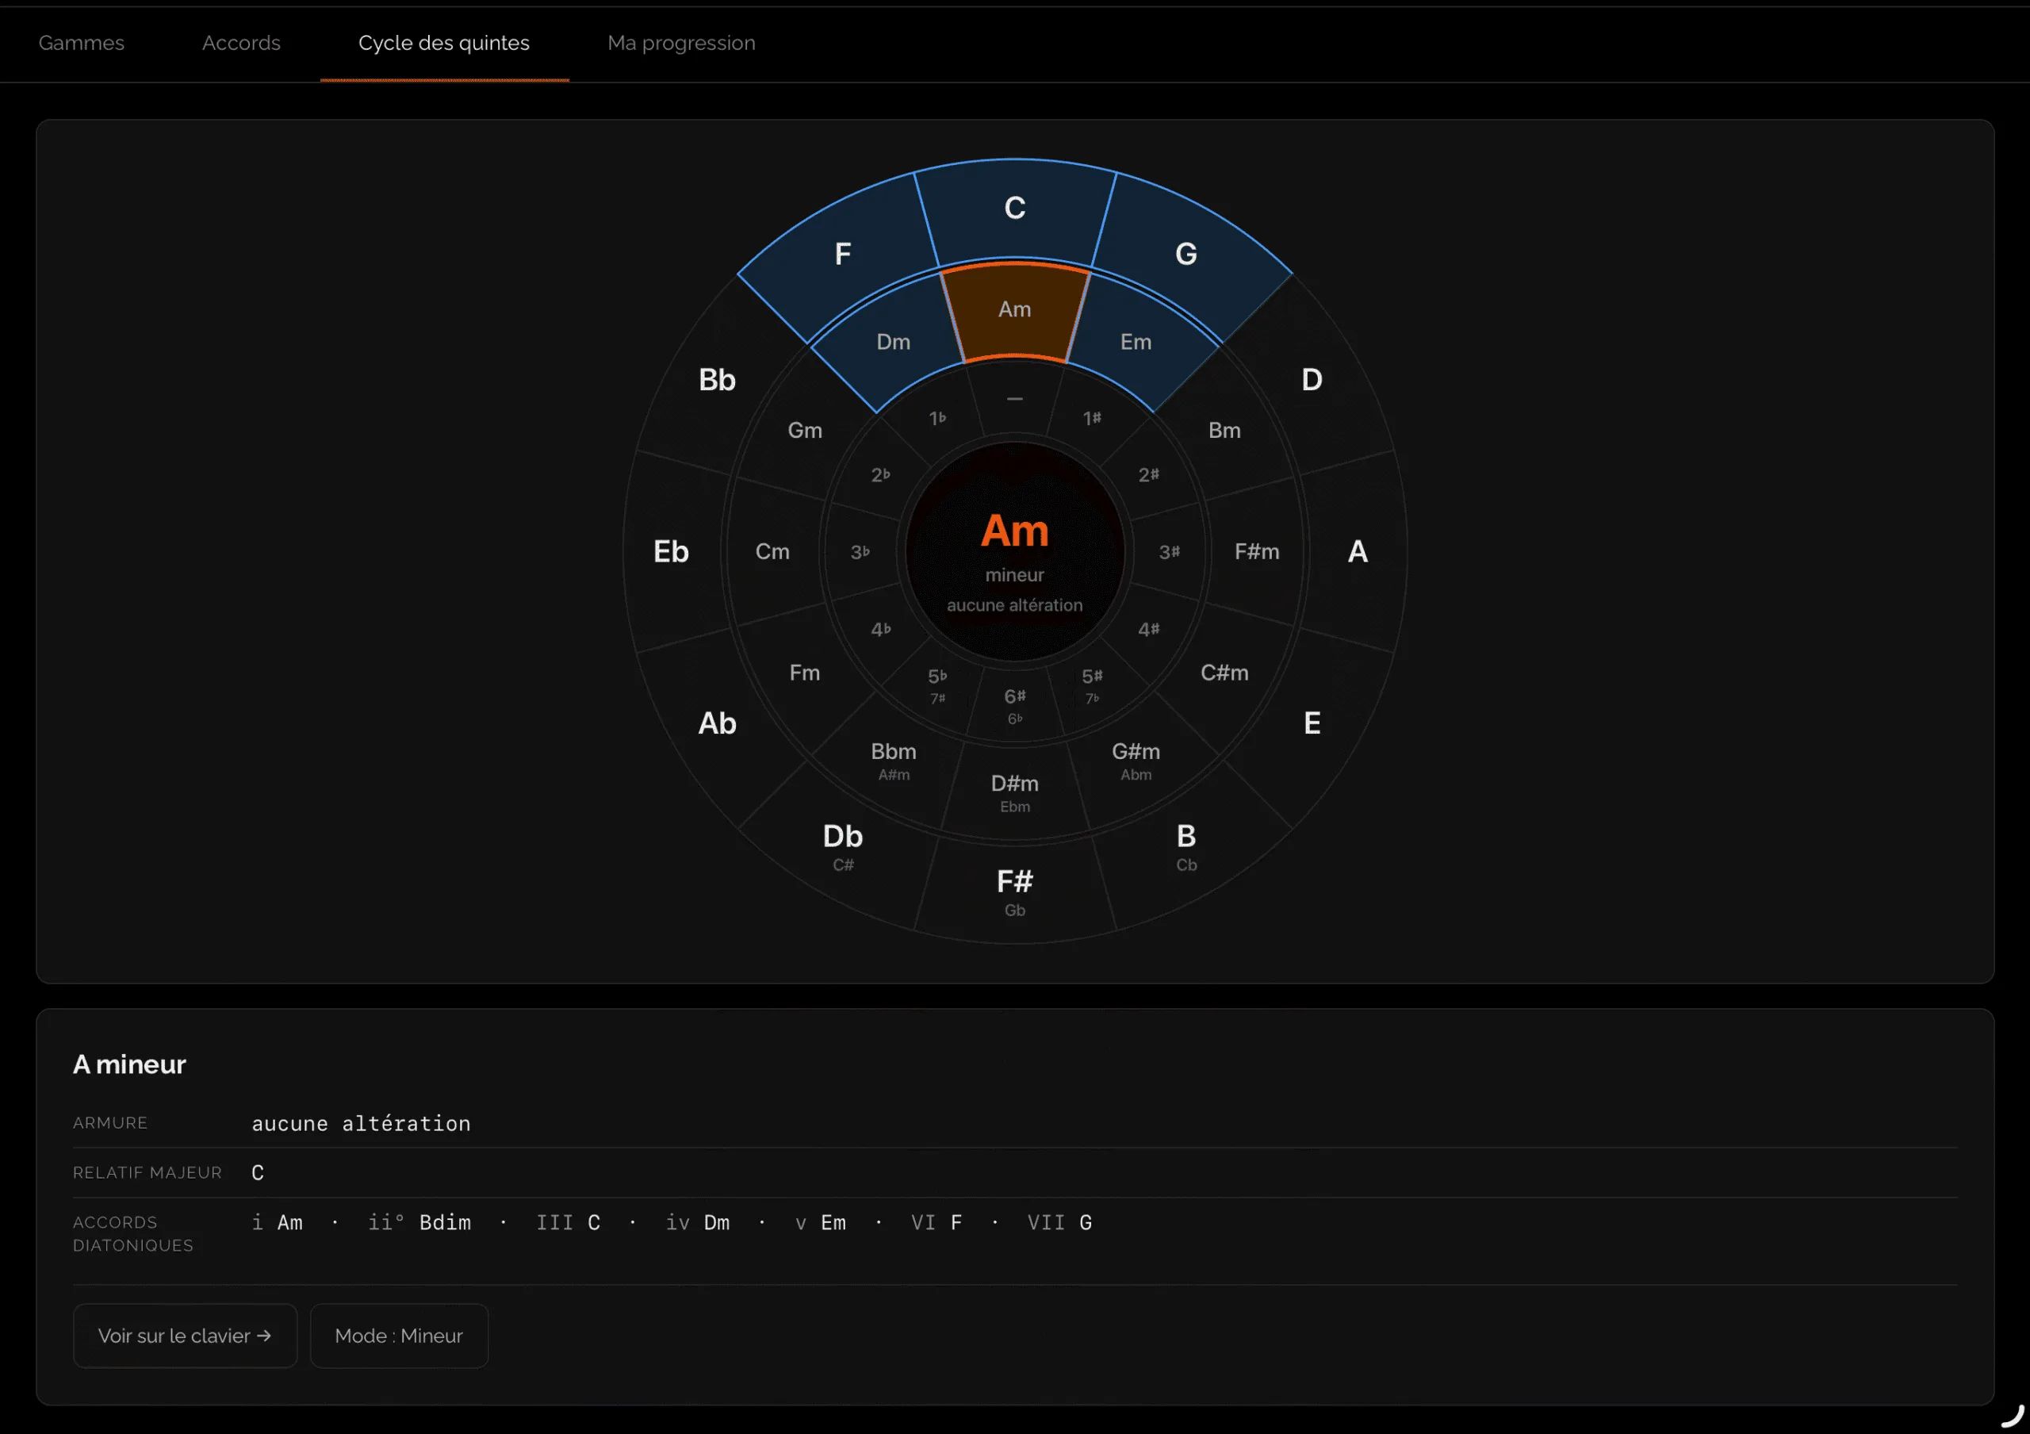The height and width of the screenshot is (1434, 2030).
Task: Pick the Em minor segment
Action: click(1136, 342)
